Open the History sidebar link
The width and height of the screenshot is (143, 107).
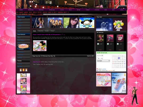tap(24, 26)
